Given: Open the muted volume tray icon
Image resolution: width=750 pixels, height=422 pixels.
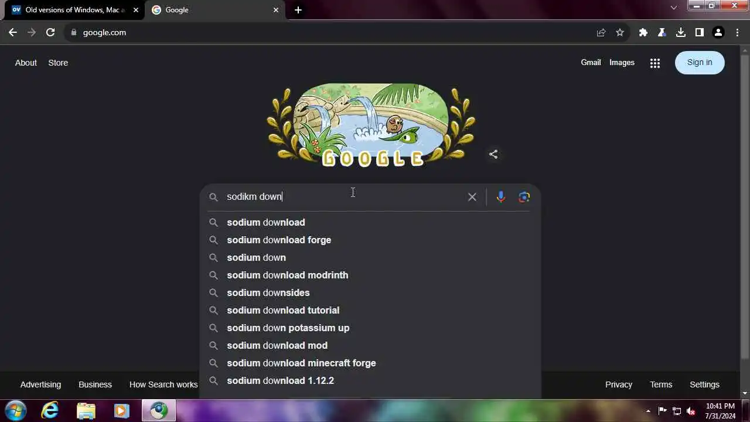Looking at the screenshot, I should (x=691, y=411).
